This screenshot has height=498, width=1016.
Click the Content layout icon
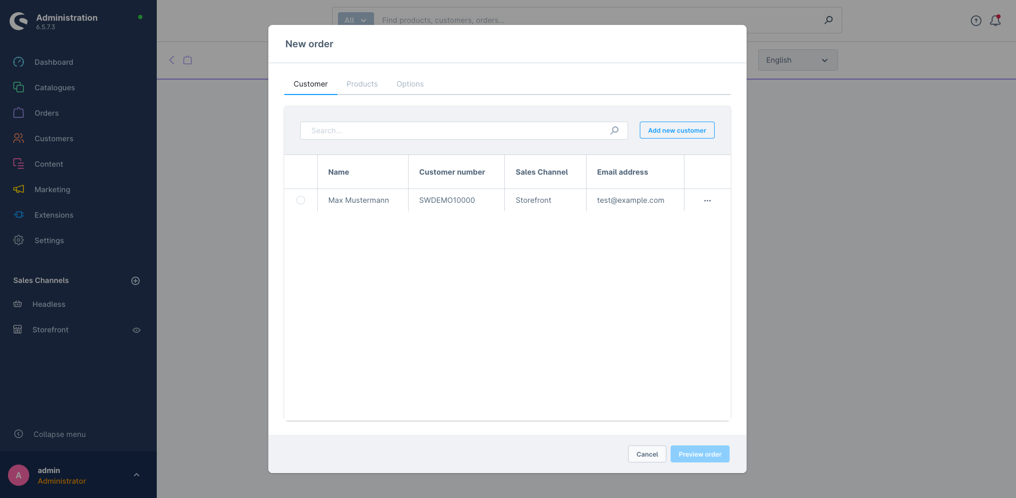pyautogui.click(x=19, y=164)
